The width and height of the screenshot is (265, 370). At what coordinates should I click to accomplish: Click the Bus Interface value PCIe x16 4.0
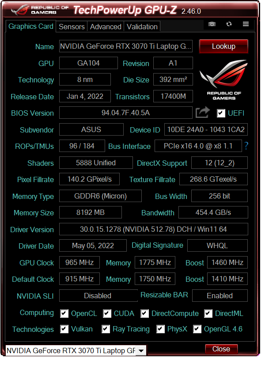(x=198, y=146)
